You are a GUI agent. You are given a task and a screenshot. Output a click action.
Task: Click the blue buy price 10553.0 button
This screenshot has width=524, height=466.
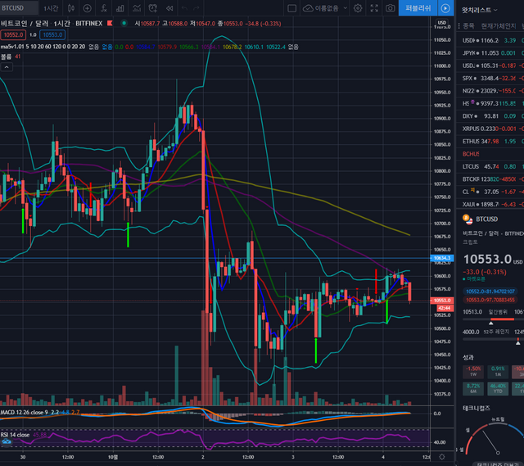52,34
